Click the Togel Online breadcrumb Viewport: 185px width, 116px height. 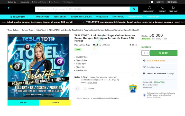13,30
